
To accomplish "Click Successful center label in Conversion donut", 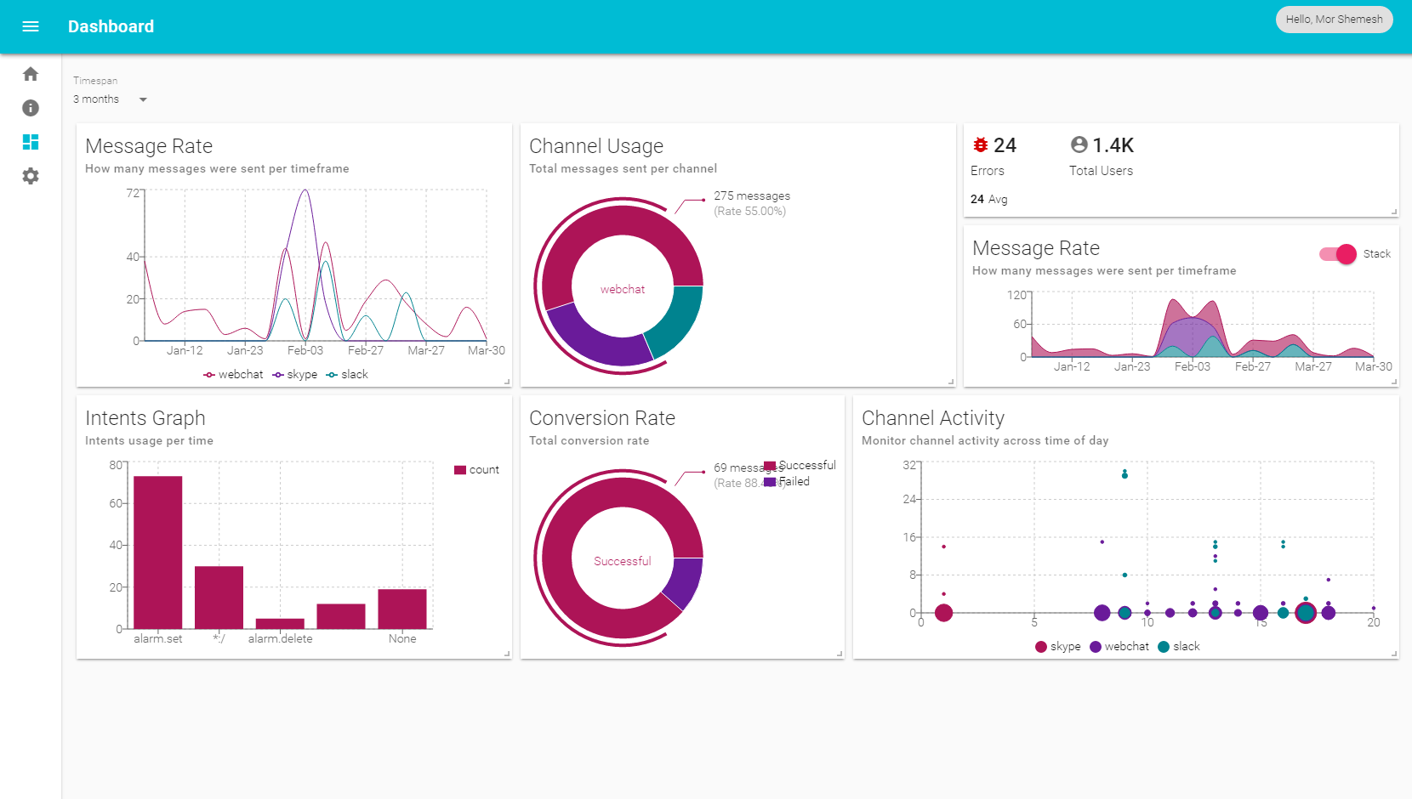I will [x=623, y=562].
